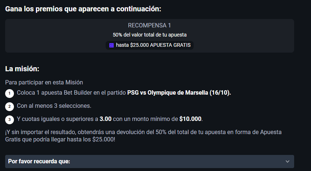
Task: Click 'Con al menos 3 selecciones.' line
Action: [x=54, y=106]
